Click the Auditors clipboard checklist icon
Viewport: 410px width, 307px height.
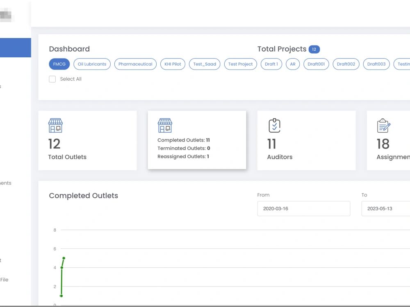point(274,125)
